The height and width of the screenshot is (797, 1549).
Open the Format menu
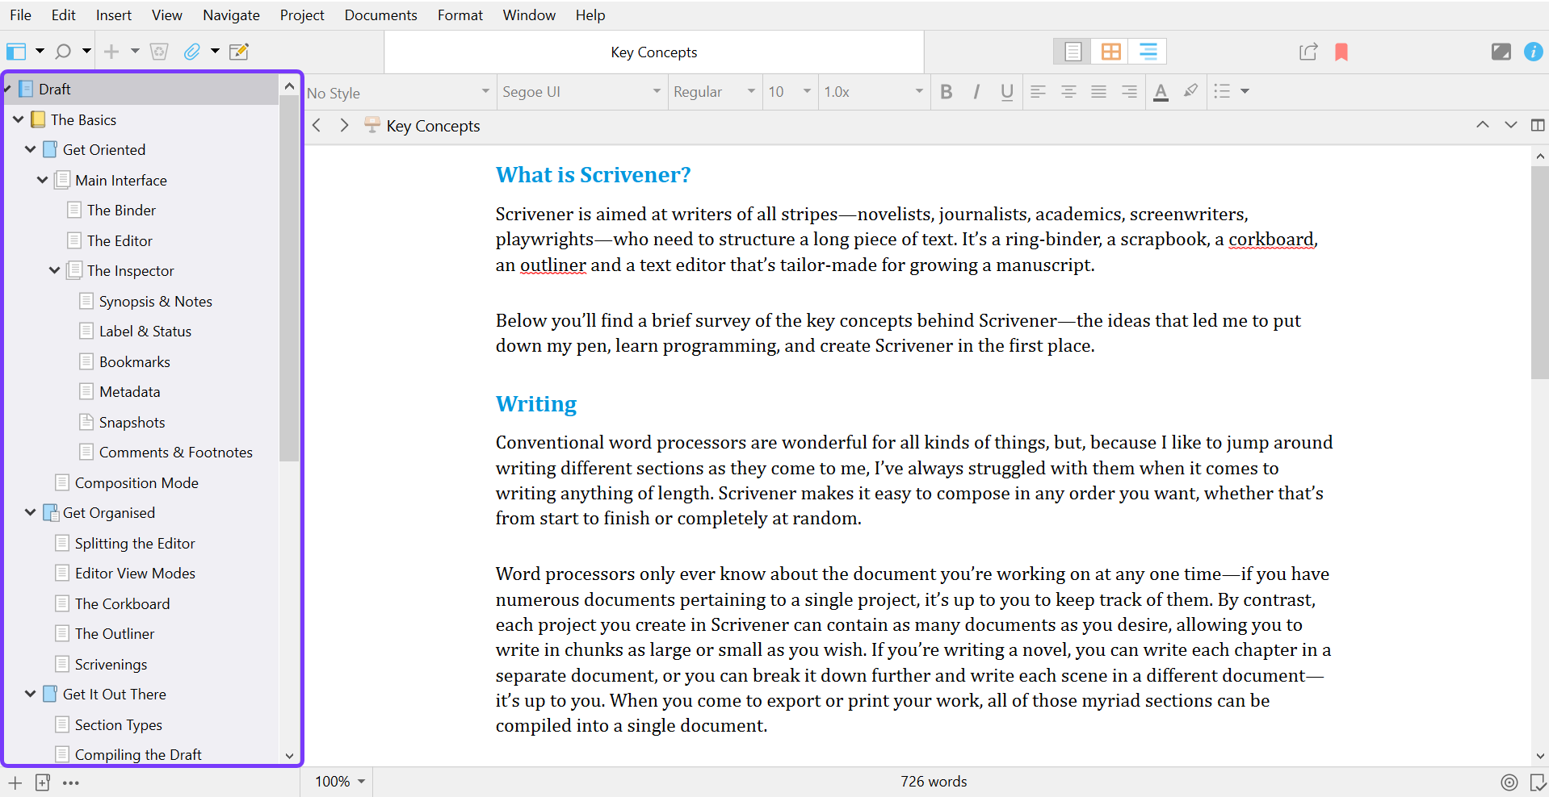click(460, 15)
